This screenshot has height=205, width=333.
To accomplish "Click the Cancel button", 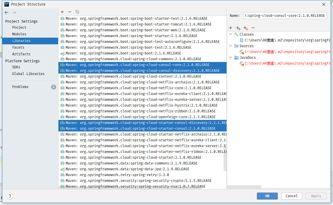I will (x=291, y=196).
